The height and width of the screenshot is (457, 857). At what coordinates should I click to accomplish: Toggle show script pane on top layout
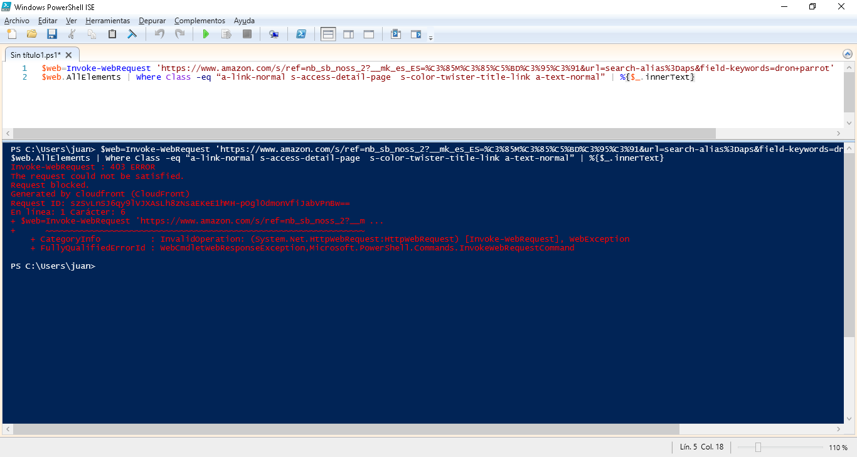pos(328,34)
